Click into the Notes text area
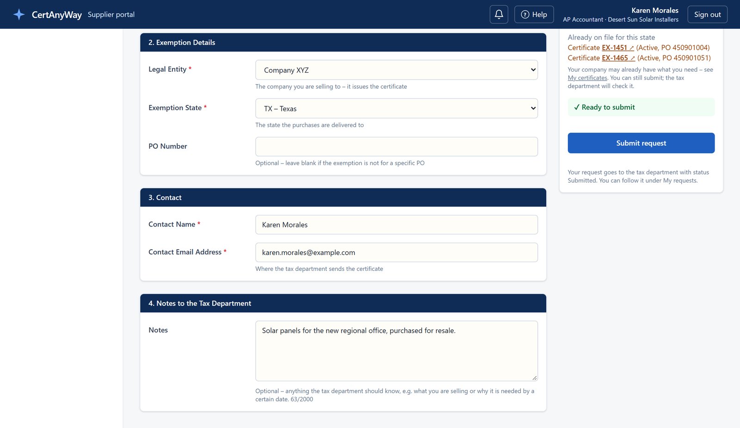The image size is (740, 428). (396, 351)
